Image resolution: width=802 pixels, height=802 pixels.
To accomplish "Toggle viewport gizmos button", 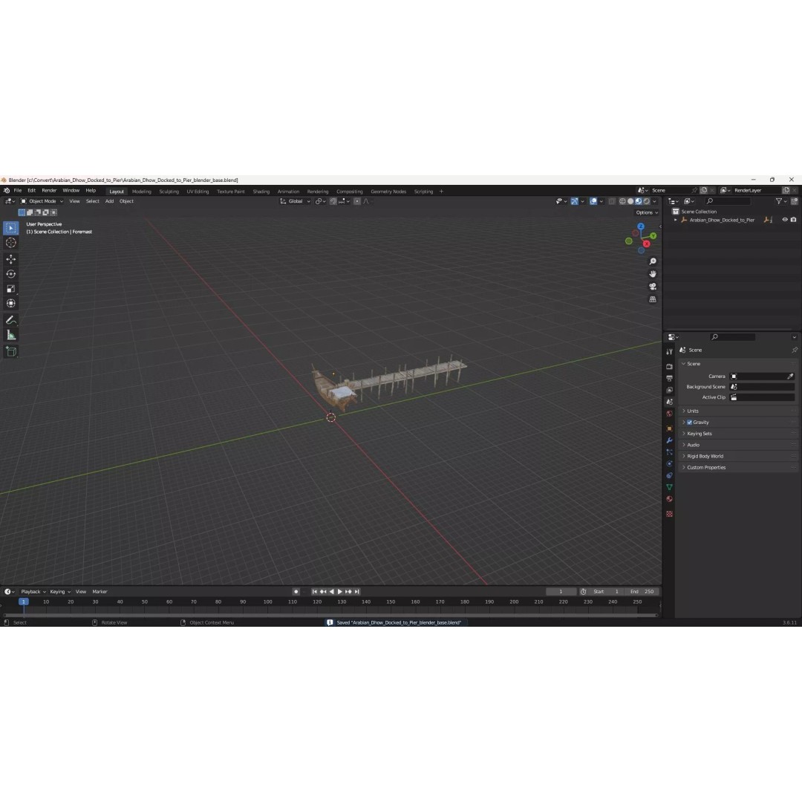I will (574, 201).
